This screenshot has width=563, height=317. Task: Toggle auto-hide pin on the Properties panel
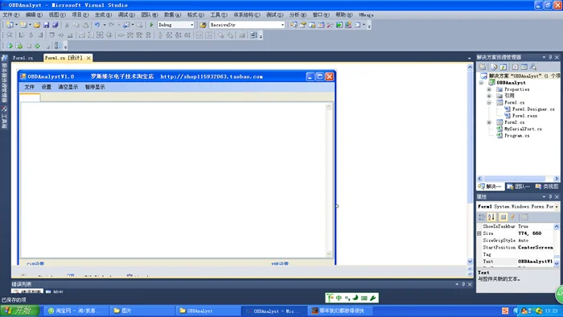(550, 197)
